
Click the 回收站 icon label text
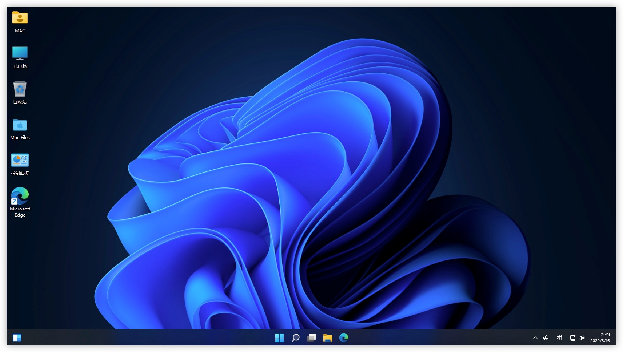pos(20,102)
